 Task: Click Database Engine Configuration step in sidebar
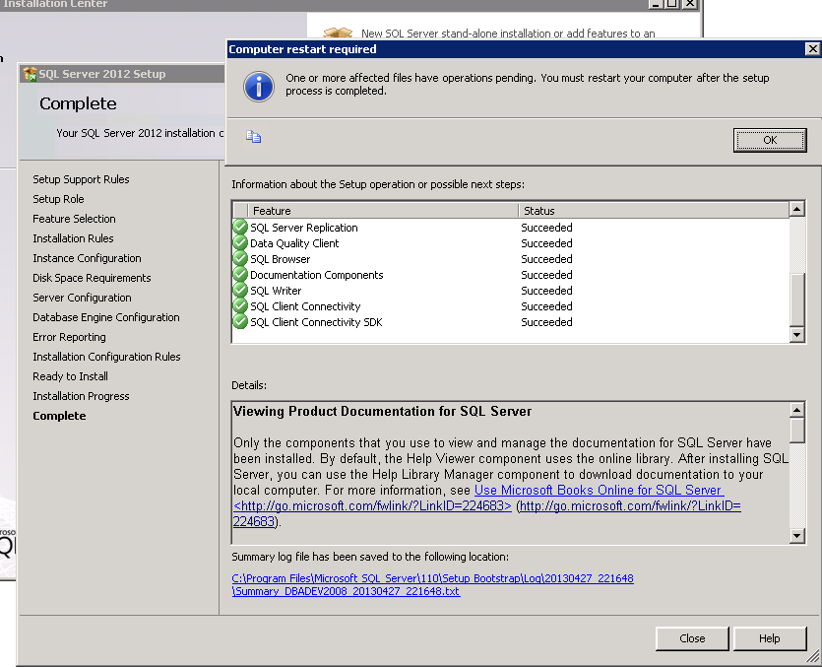106,317
